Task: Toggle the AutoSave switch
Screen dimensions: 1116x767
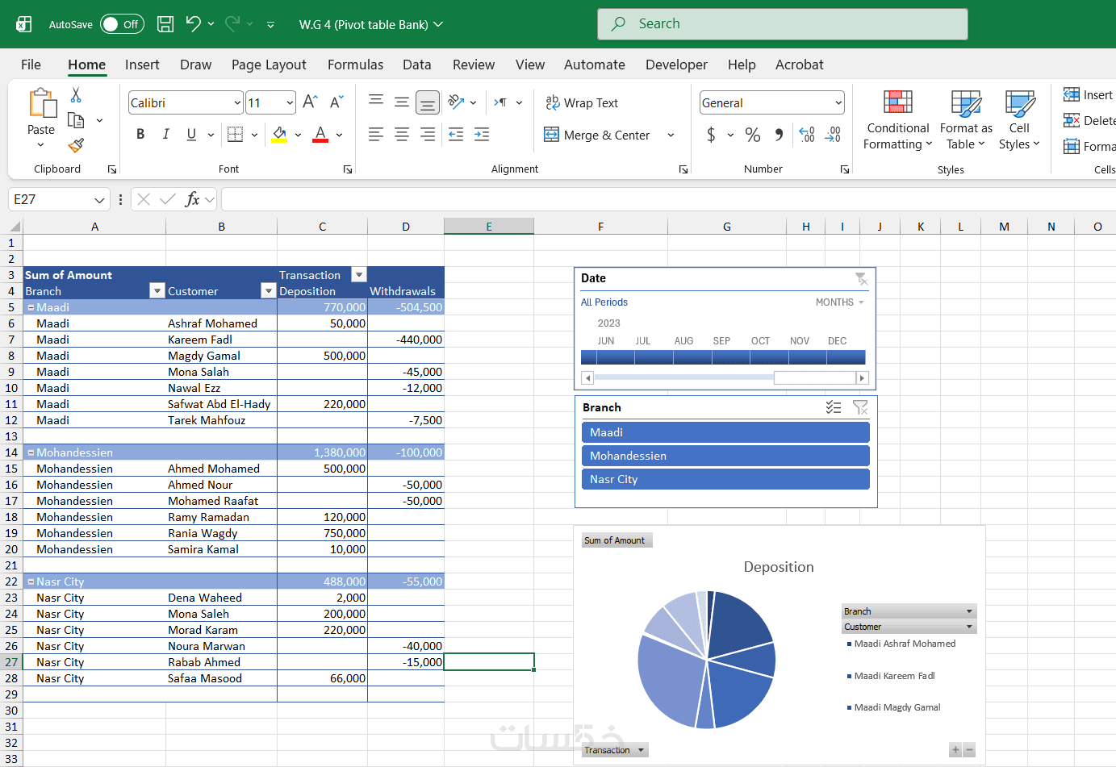Action: (122, 24)
